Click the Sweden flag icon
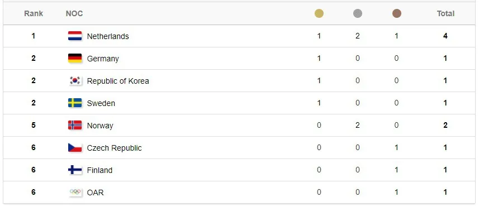479x207 pixels. click(x=75, y=103)
